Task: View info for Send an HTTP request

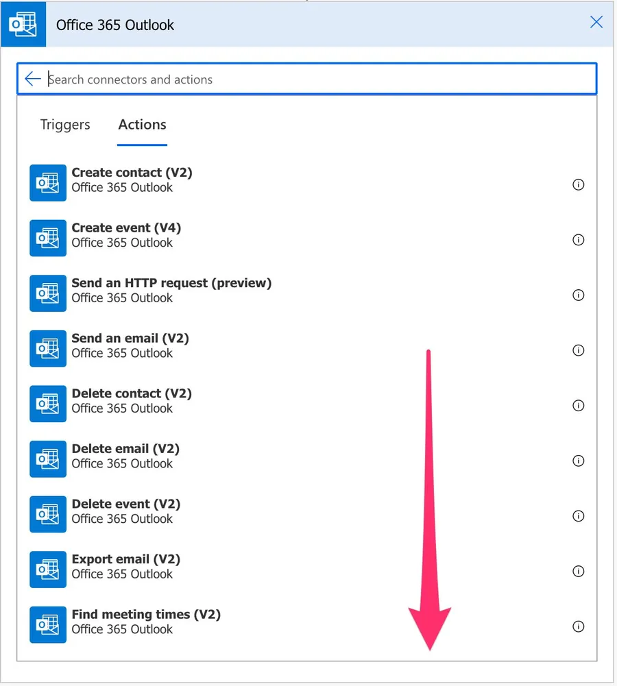Action: (x=578, y=295)
